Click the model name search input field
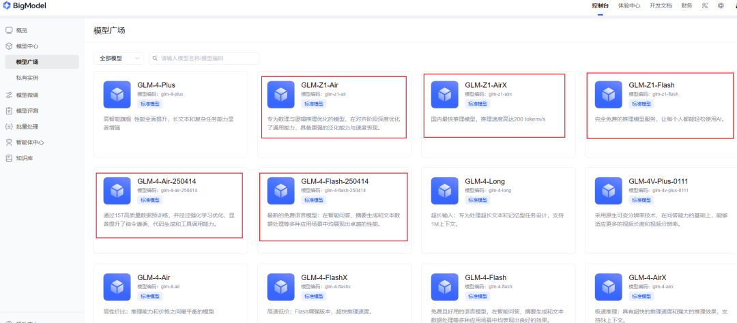 204,58
